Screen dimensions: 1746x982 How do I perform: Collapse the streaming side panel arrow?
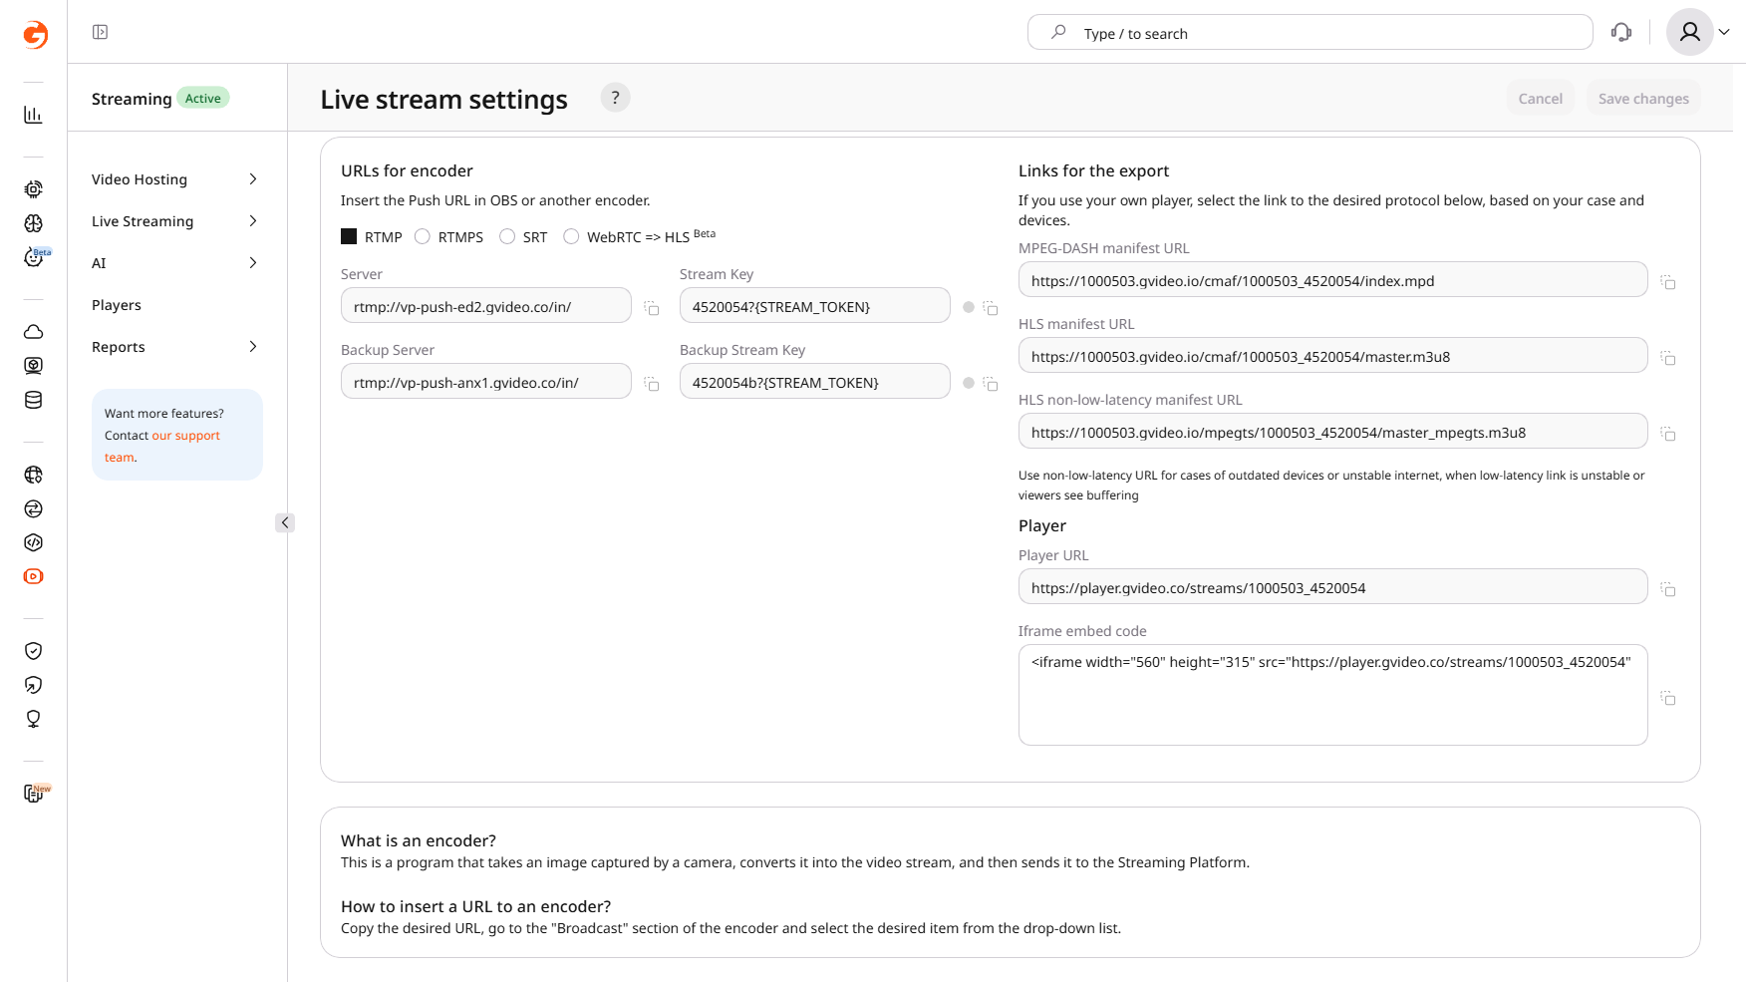pos(285,522)
